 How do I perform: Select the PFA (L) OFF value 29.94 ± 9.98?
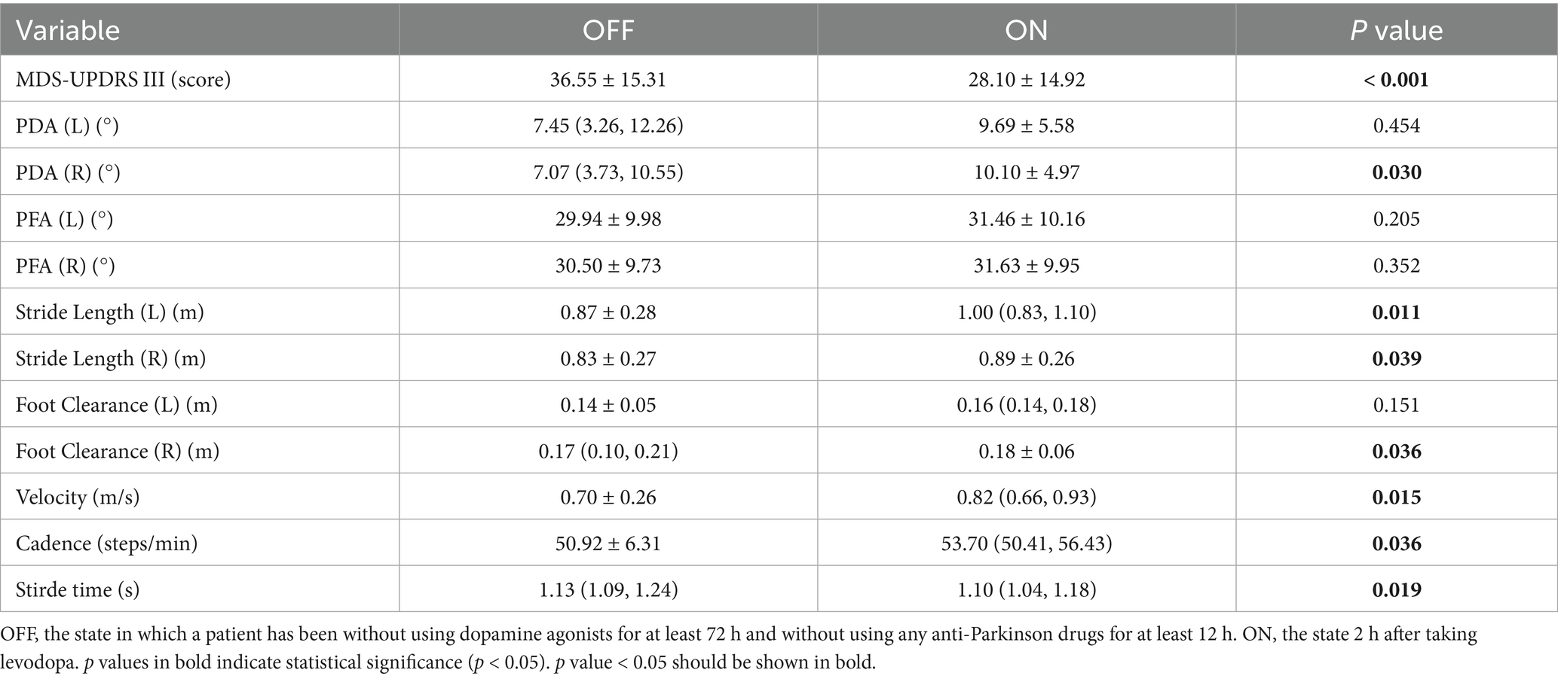click(608, 219)
